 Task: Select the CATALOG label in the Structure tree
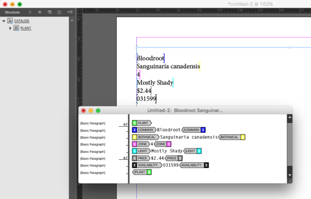[22, 21]
